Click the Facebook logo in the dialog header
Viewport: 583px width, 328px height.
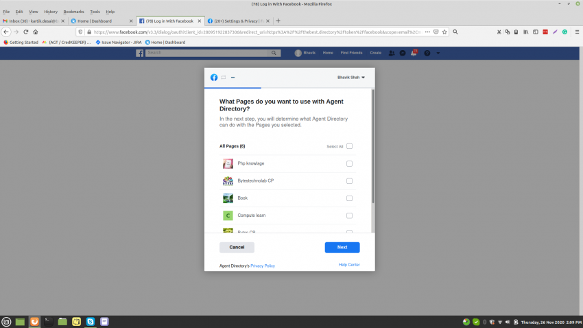[x=214, y=78]
